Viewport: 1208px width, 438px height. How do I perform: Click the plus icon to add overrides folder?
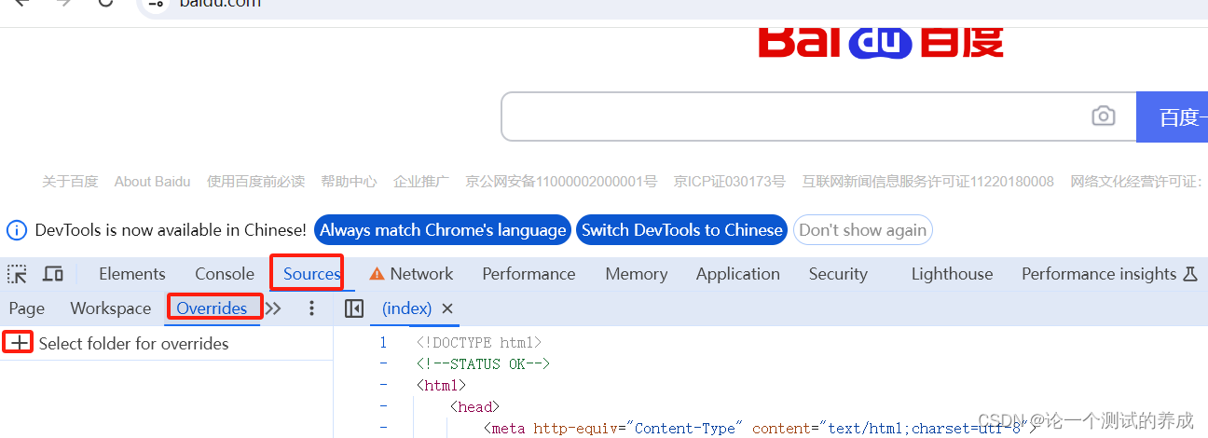pyautogui.click(x=19, y=343)
